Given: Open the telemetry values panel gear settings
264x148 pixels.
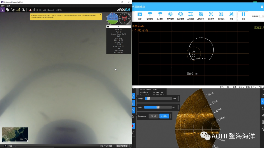Looking at the screenshot, I should click(x=108, y=27).
